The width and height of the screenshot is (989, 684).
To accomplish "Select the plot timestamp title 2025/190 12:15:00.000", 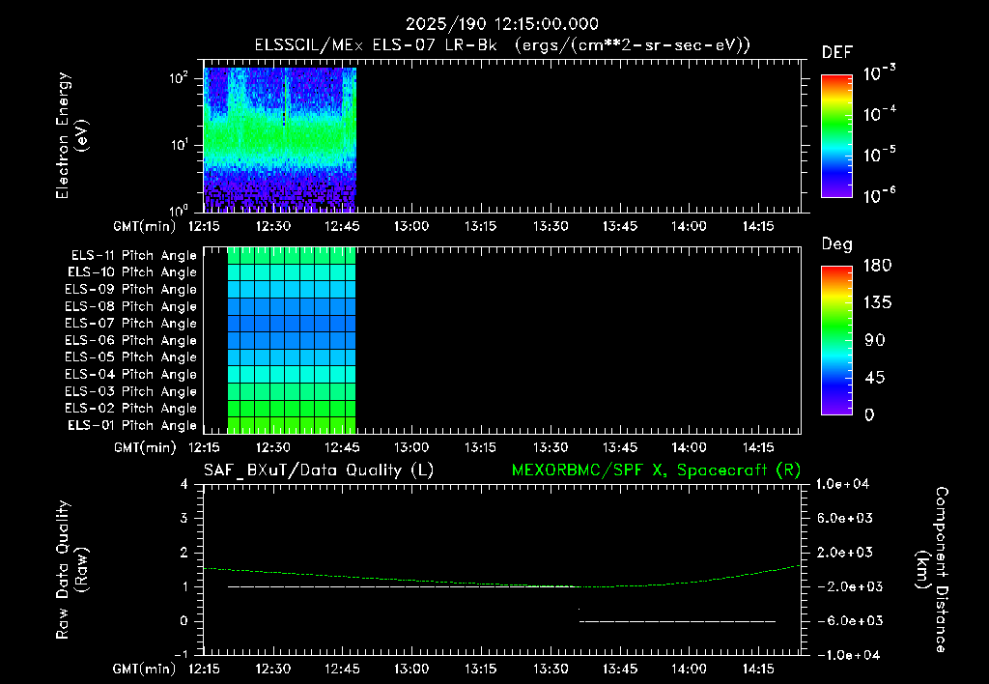I will click(502, 24).
